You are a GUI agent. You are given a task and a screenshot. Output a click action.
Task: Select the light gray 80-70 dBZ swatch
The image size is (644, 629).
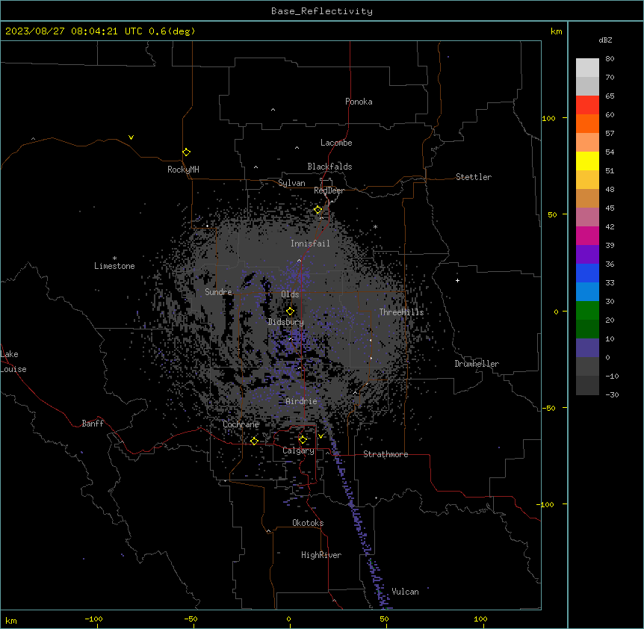(x=587, y=68)
